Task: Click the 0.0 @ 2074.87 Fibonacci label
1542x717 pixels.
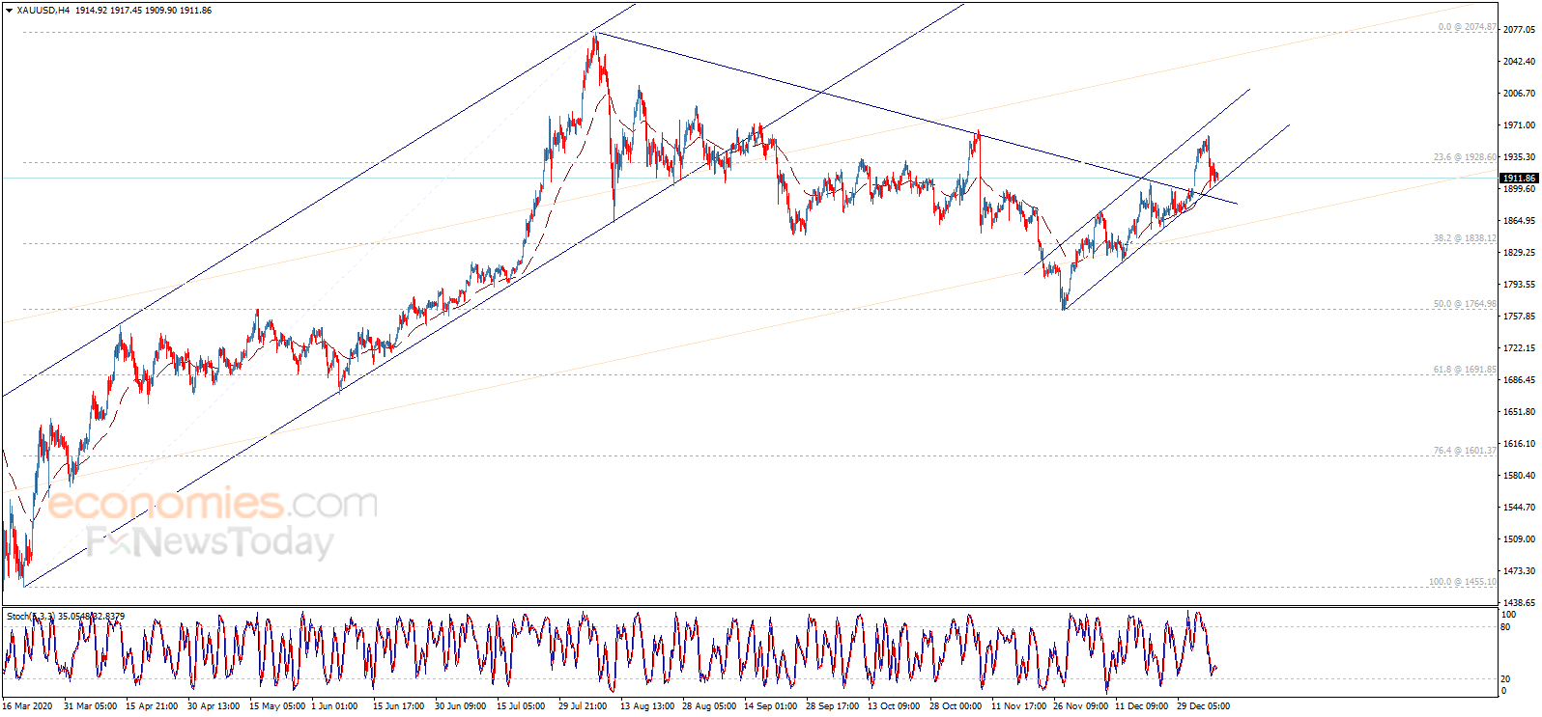Action: click(1467, 27)
